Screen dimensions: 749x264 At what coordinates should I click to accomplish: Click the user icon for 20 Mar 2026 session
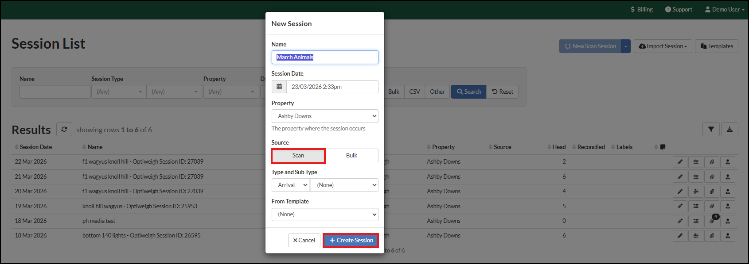728,191
